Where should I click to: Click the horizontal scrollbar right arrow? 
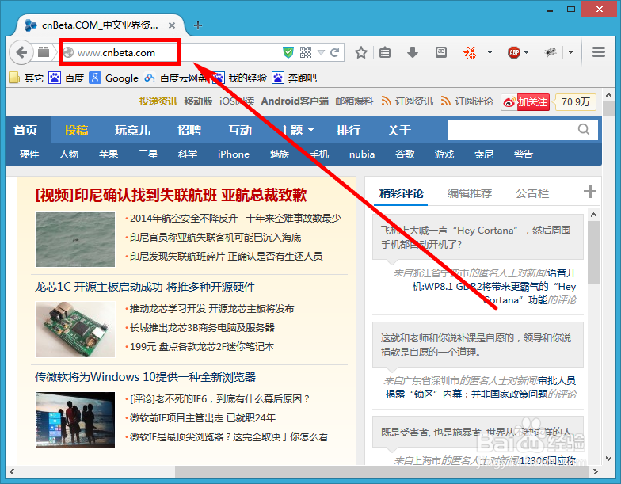(596, 472)
